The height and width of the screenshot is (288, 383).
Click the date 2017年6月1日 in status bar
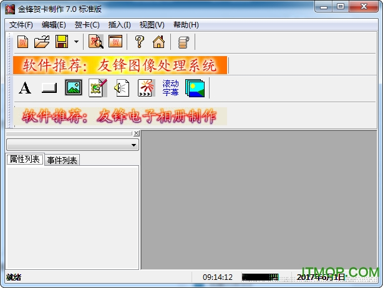click(321, 277)
